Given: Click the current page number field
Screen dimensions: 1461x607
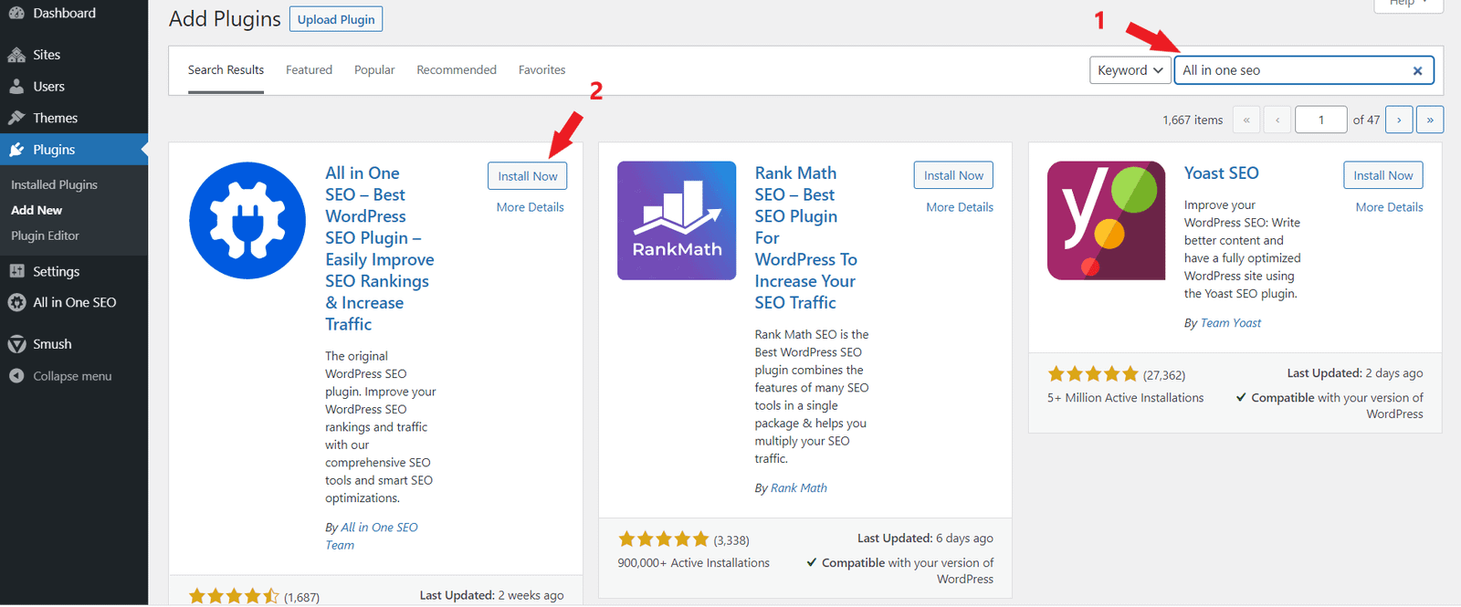Looking at the screenshot, I should [x=1320, y=120].
